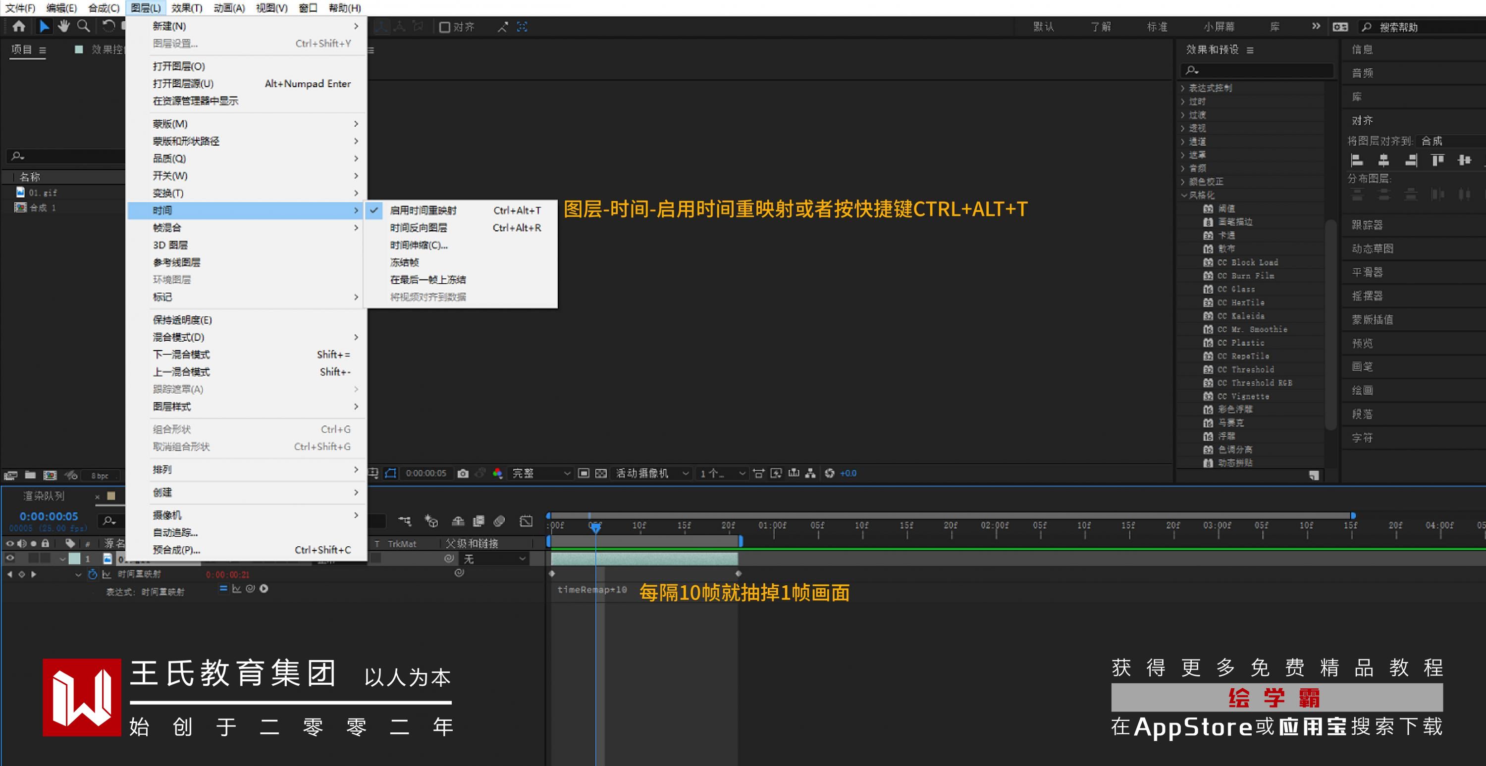Open the 跟踪器 panel
Screen dimensions: 1486x766
(1367, 225)
